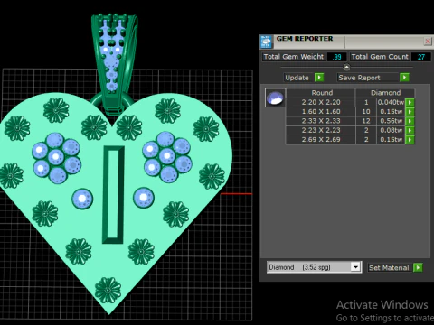Select the left single round gem on heart

[82, 199]
